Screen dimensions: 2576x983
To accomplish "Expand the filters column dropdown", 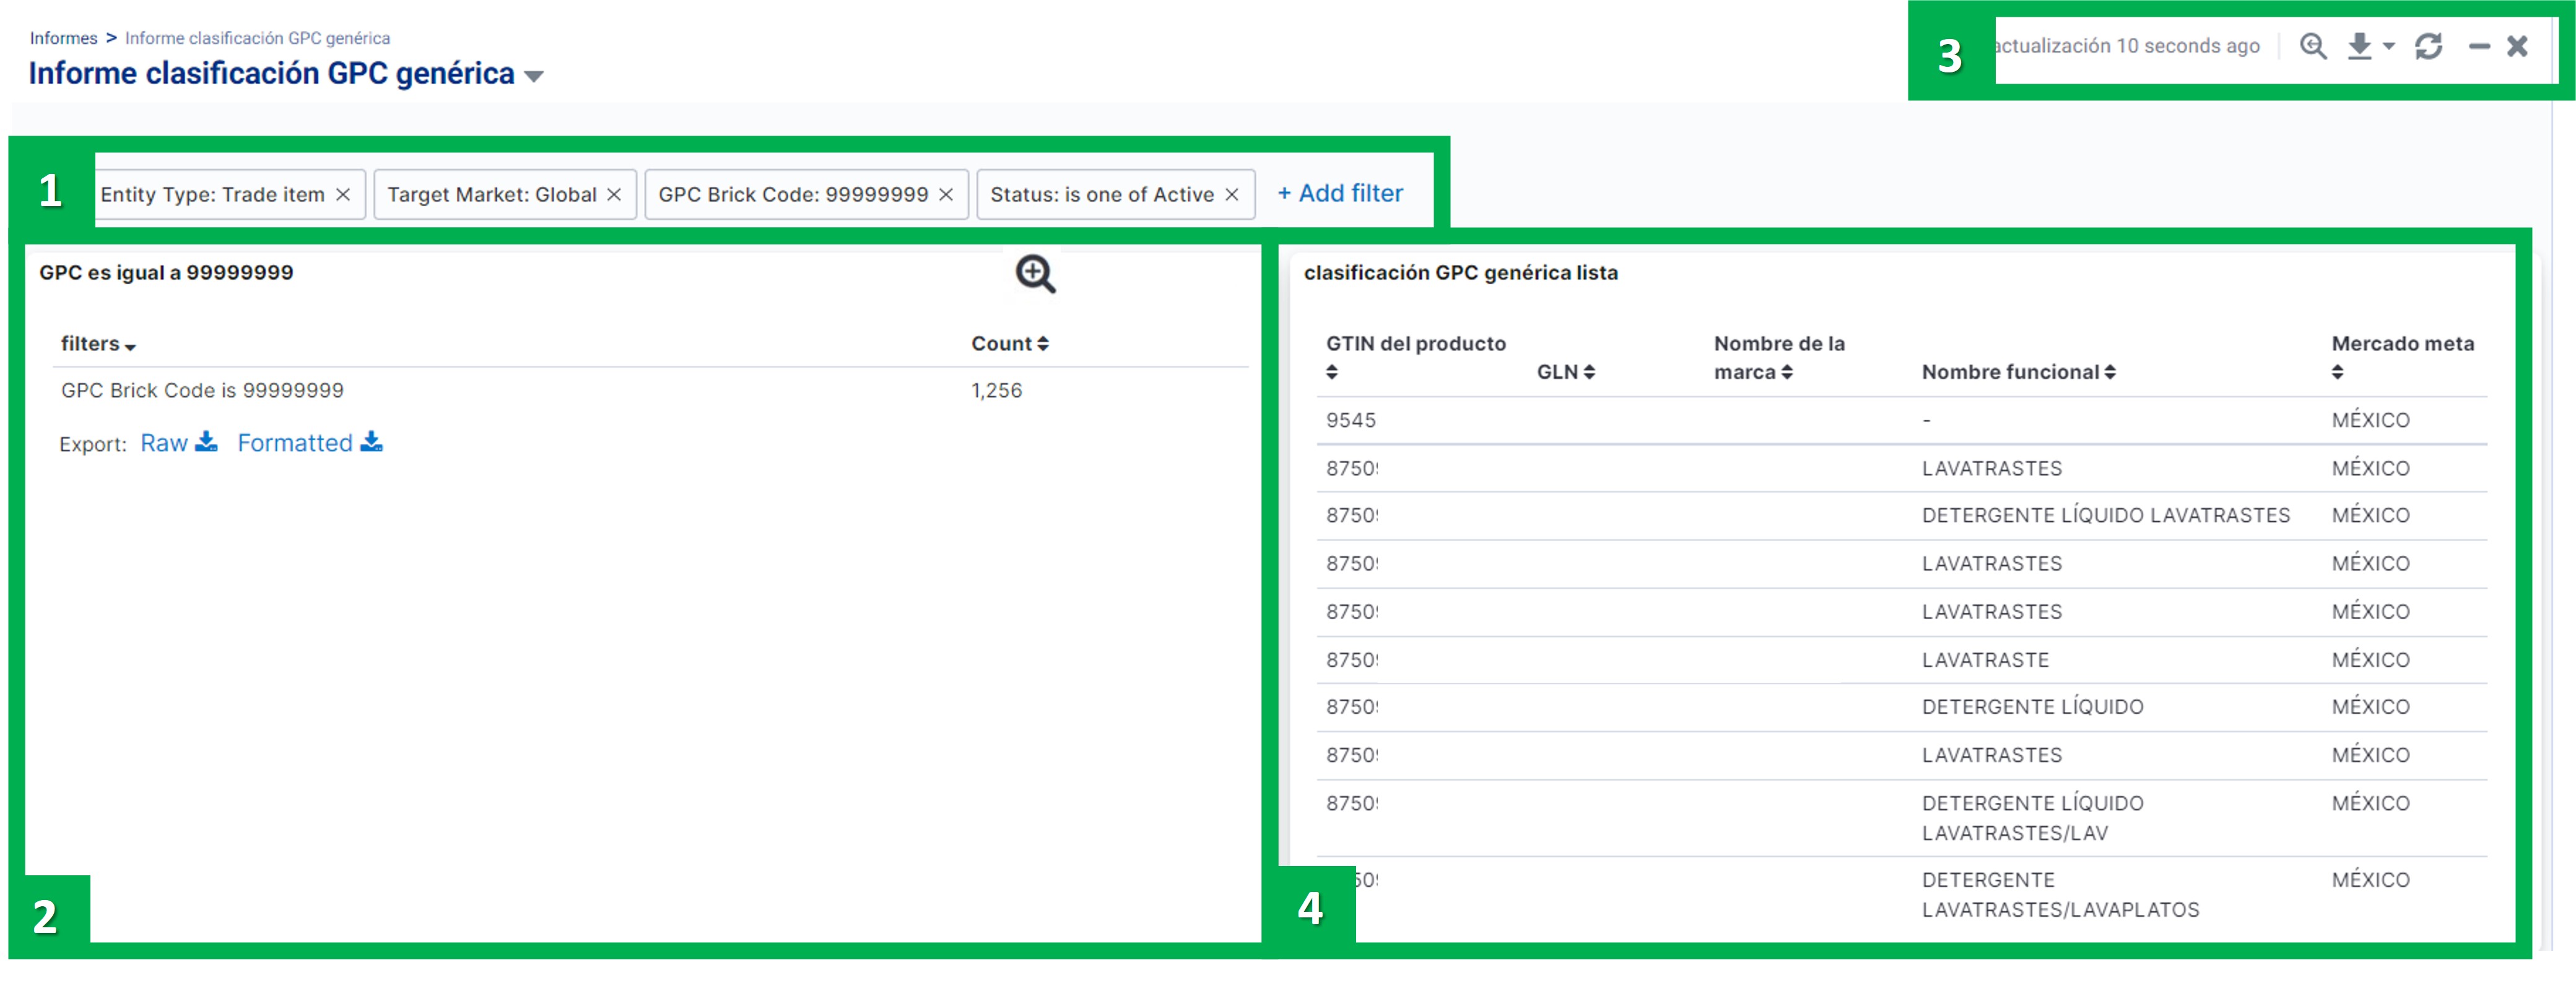I will click(130, 346).
